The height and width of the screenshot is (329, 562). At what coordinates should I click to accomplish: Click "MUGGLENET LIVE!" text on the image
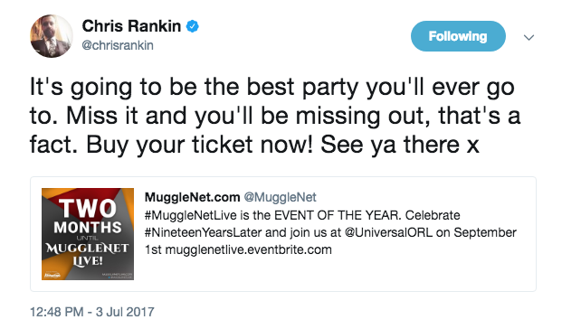point(88,255)
